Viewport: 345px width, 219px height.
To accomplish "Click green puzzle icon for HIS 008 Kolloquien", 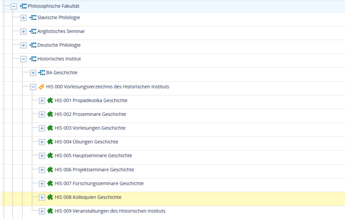I will coord(50,197).
